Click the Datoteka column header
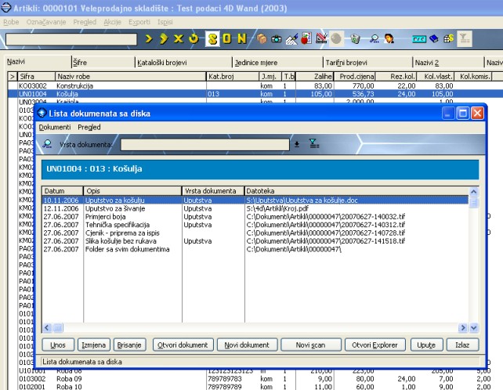503x390 pixels. pyautogui.click(x=356, y=191)
